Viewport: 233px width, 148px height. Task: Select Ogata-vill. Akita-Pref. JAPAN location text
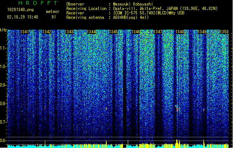(x=165, y=9)
